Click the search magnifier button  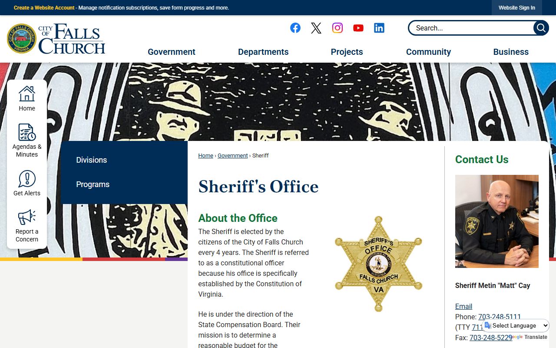[x=541, y=28]
